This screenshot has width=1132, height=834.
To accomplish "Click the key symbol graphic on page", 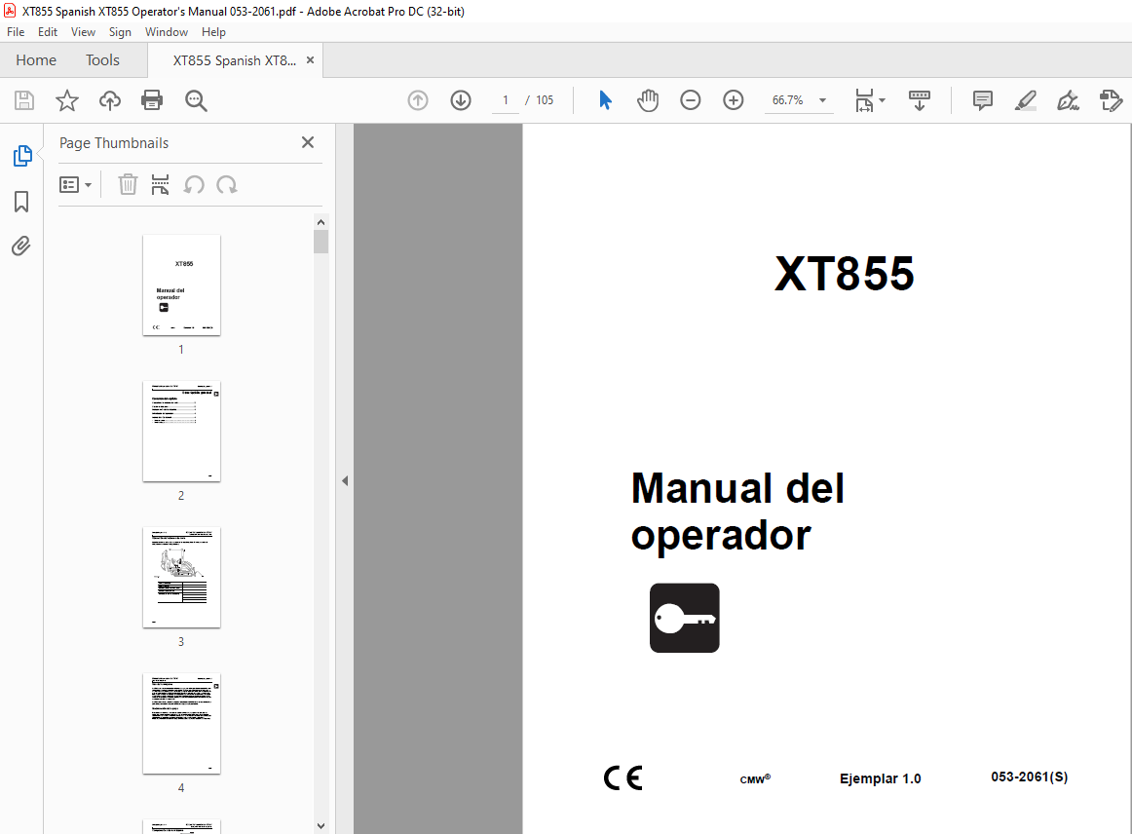I will click(x=685, y=618).
